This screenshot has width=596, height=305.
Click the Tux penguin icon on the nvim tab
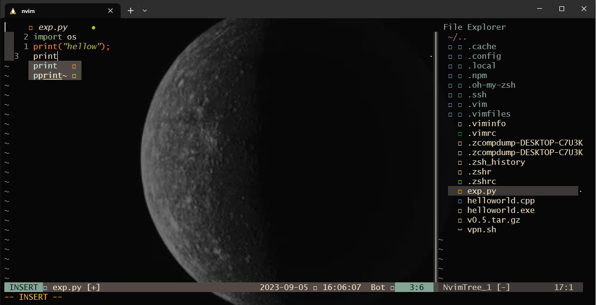[13, 10]
